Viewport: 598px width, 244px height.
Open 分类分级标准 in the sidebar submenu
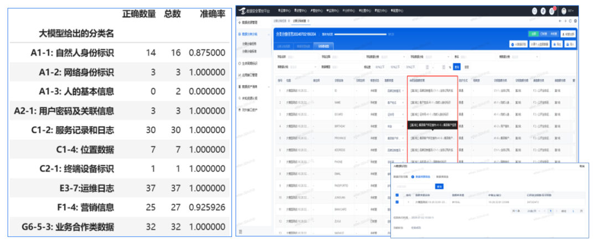(x=249, y=51)
